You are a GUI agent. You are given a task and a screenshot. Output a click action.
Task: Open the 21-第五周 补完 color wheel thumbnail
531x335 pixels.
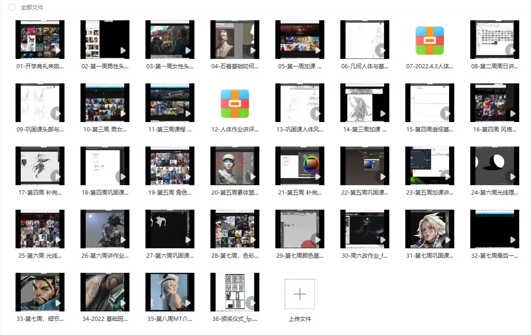(x=300, y=166)
